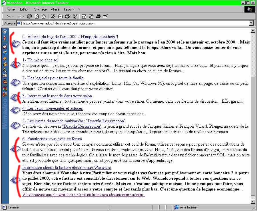
Task: Open the address bar dropdown list
Action: pos(251,23)
